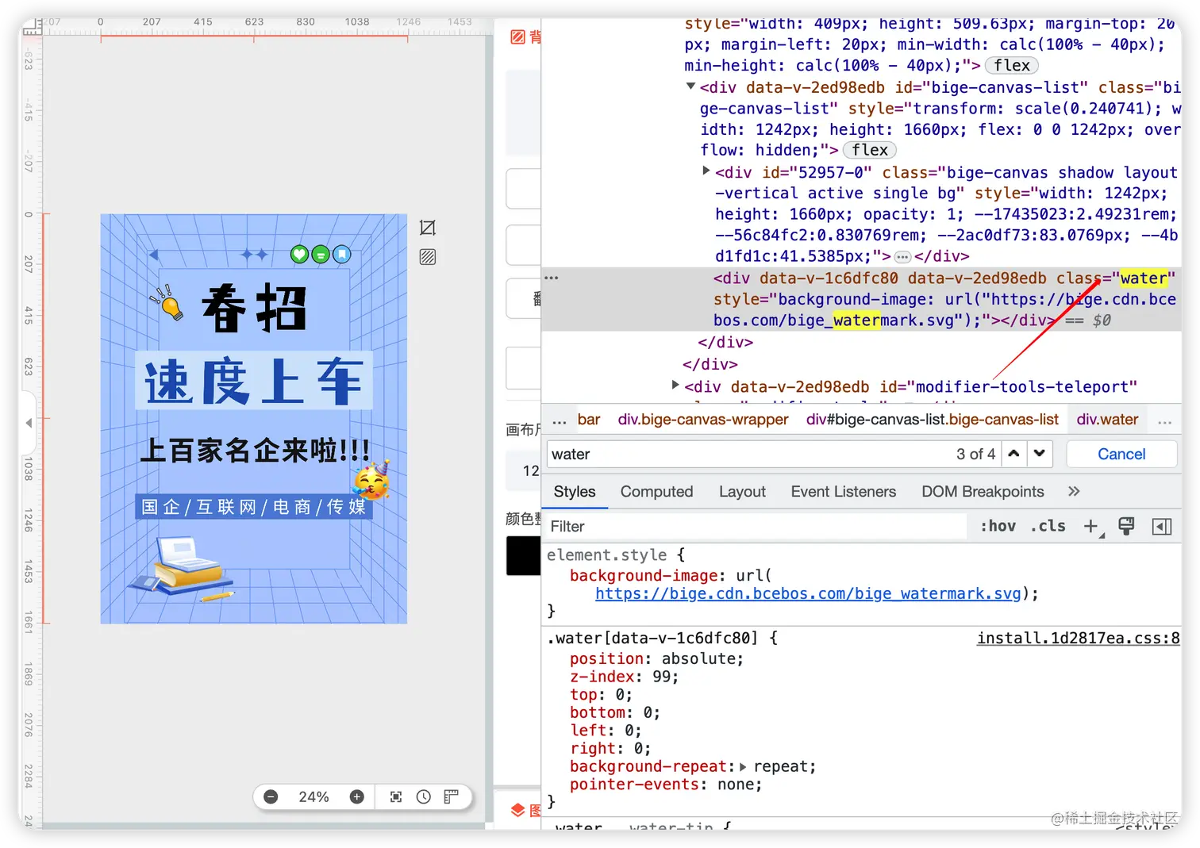
Task: Click the hatched background icon beside the poster
Action: [428, 256]
